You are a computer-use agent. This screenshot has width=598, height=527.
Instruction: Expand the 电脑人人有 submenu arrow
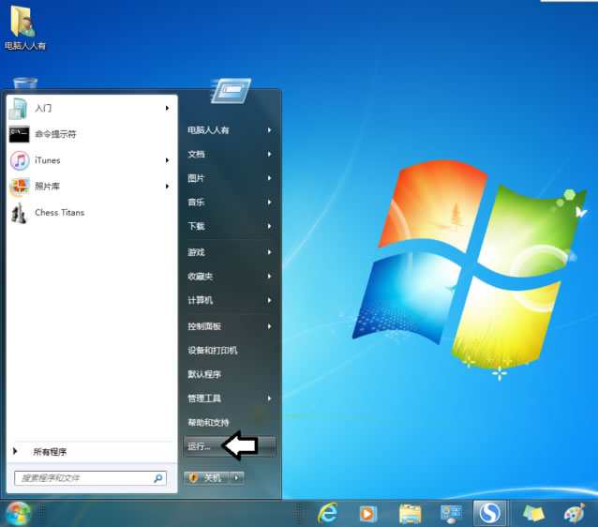tap(269, 130)
